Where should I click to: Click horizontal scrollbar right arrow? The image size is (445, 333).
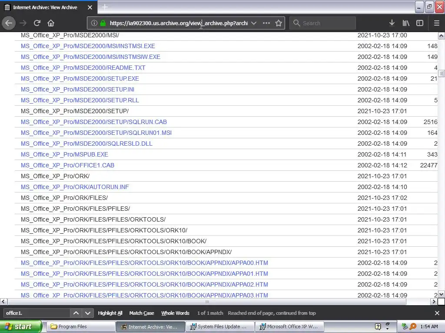(434, 302)
